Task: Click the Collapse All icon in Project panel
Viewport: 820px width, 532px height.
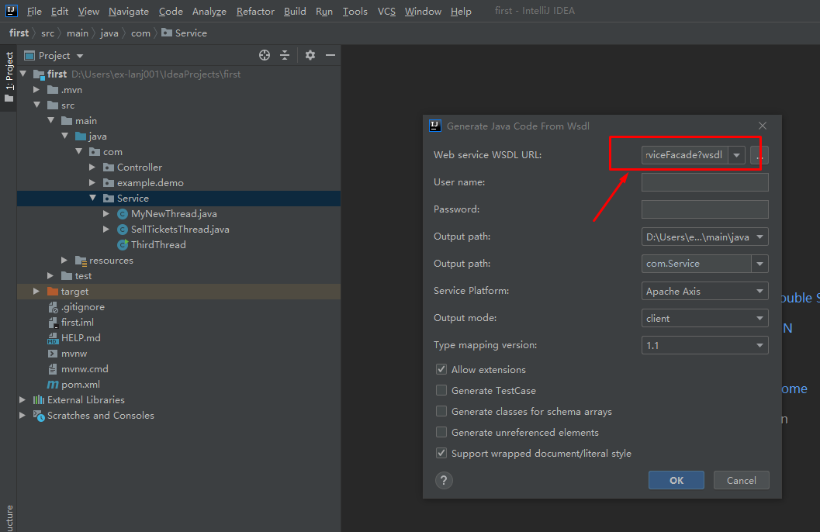Action: [285, 55]
